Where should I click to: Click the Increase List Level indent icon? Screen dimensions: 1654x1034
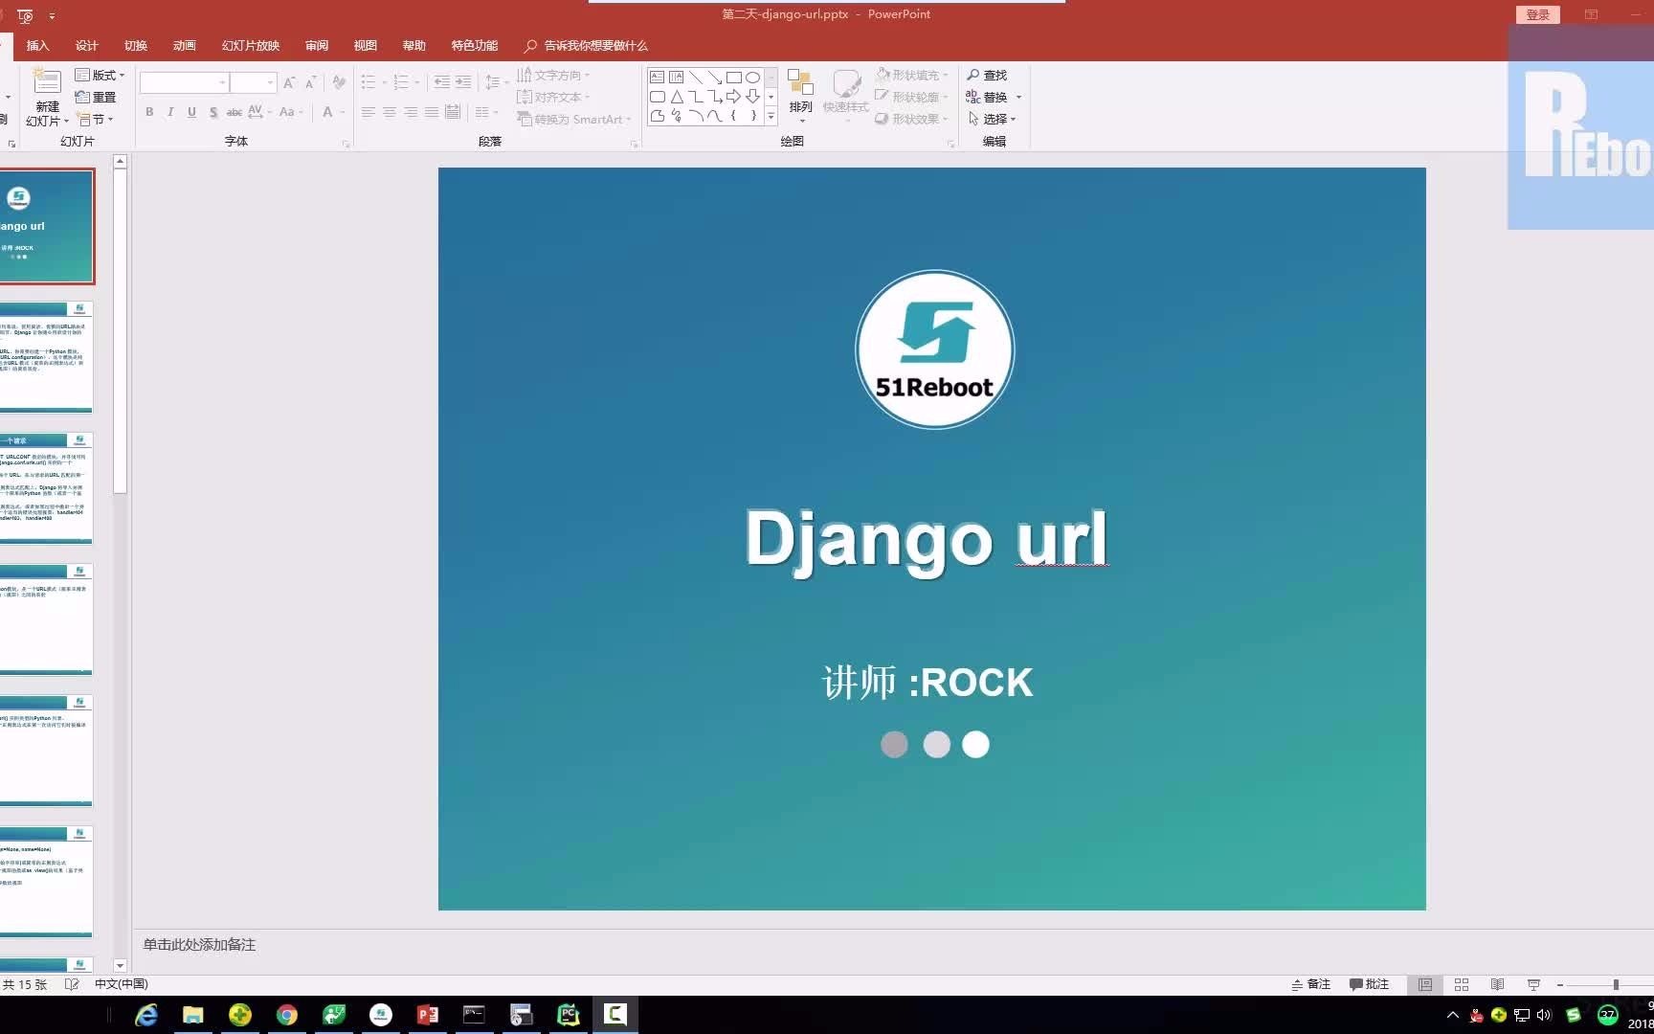coord(463,82)
